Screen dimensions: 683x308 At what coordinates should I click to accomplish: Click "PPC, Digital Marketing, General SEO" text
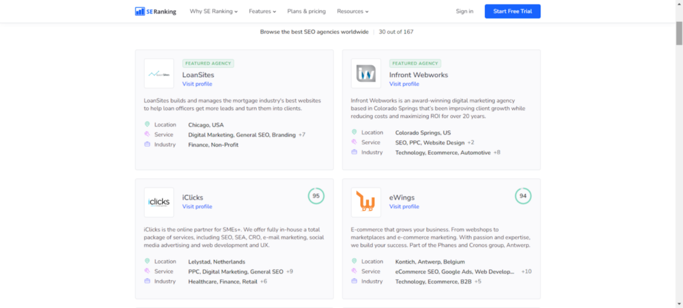pyautogui.click(x=235, y=271)
